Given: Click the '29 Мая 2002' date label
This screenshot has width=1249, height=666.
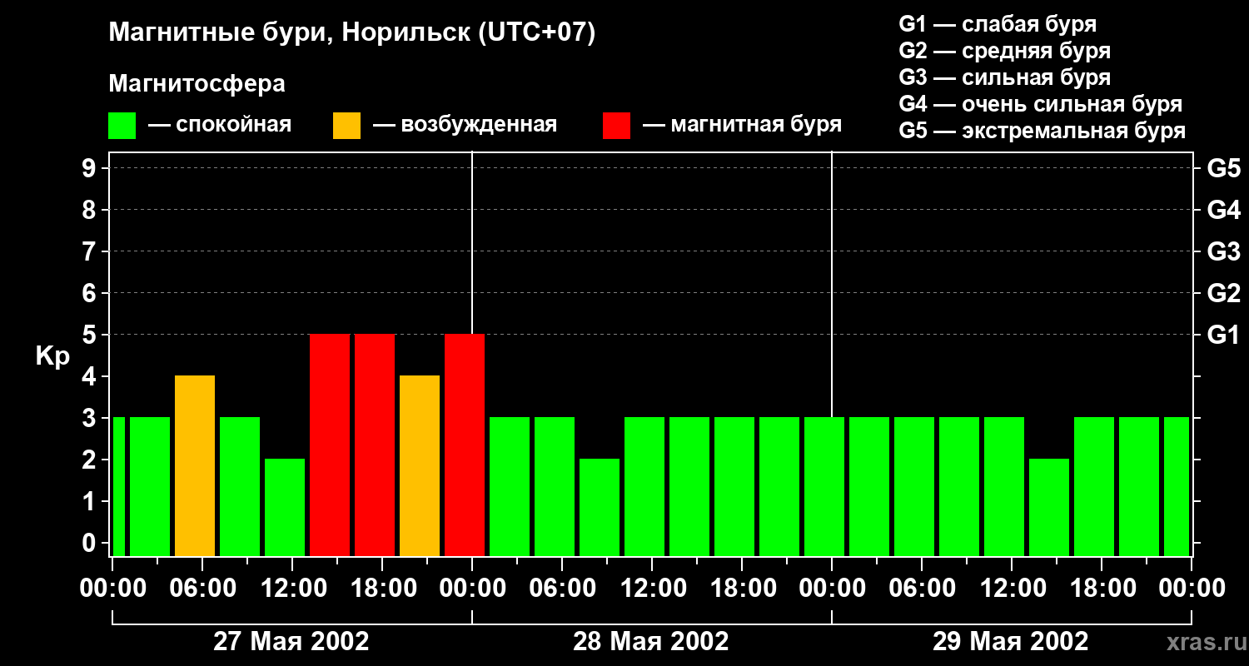Looking at the screenshot, I should pos(1011,641).
